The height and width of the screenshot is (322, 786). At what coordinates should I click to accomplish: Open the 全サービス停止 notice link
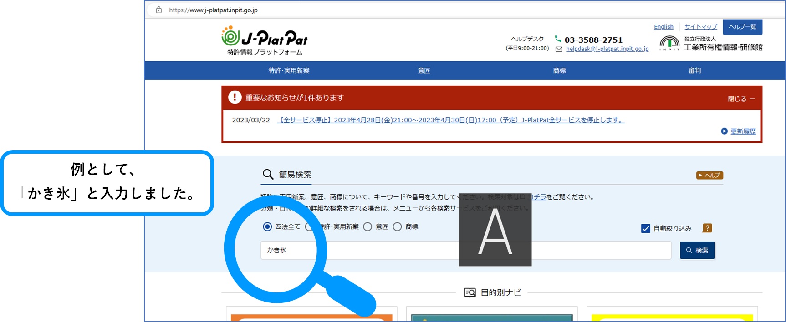click(451, 120)
